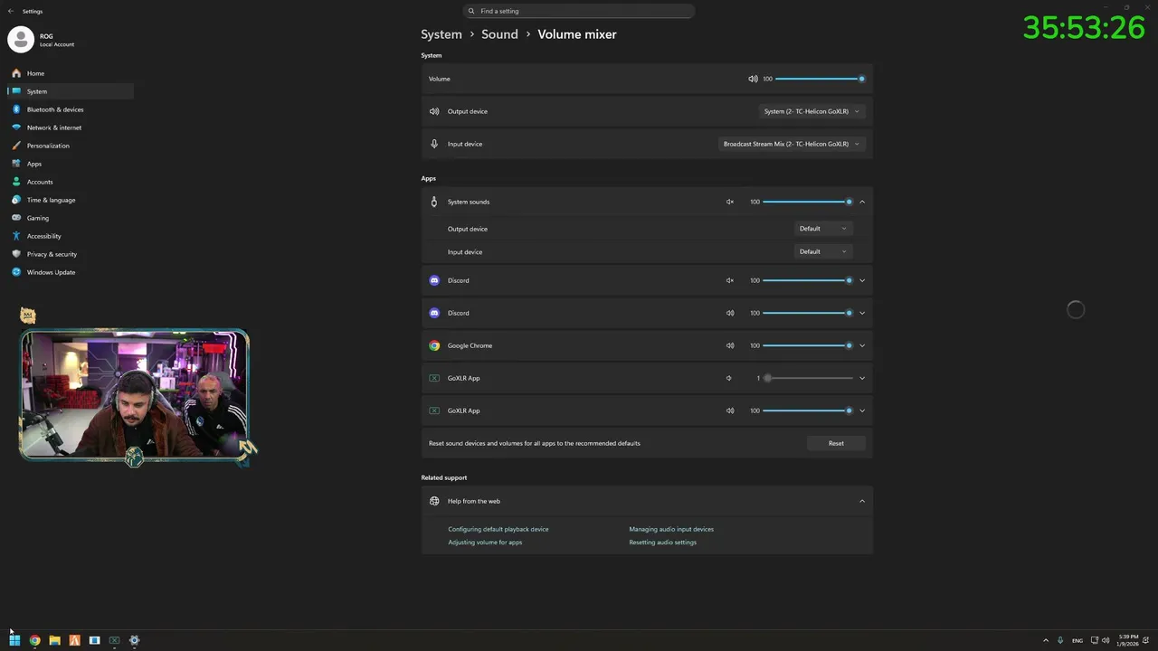Screen dimensions: 1158x651
Task: Click the Accessibility icon in sidebar
Action: 16,236
